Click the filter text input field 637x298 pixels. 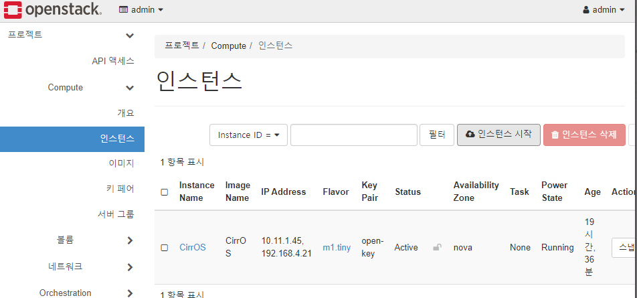[x=354, y=135]
